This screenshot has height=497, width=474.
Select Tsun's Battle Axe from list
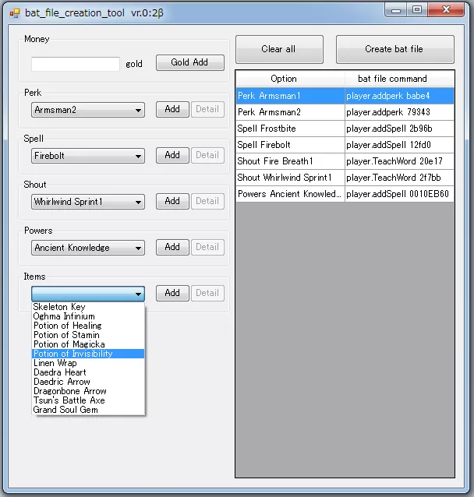pos(88,400)
